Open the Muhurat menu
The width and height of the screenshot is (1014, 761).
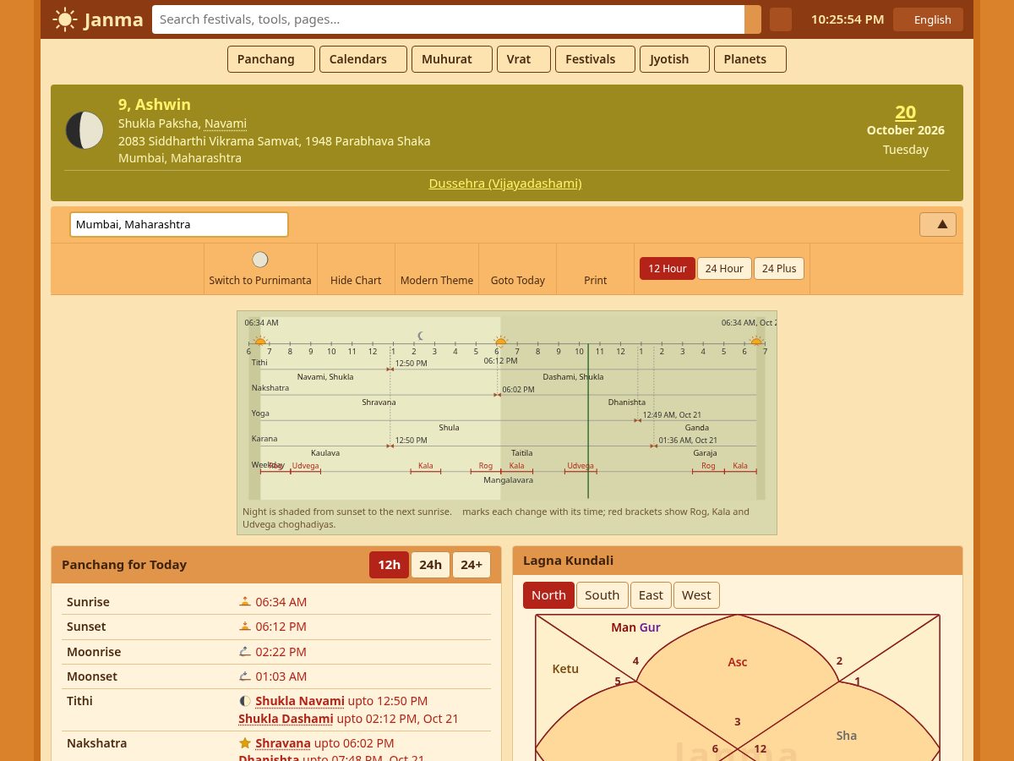coord(452,59)
